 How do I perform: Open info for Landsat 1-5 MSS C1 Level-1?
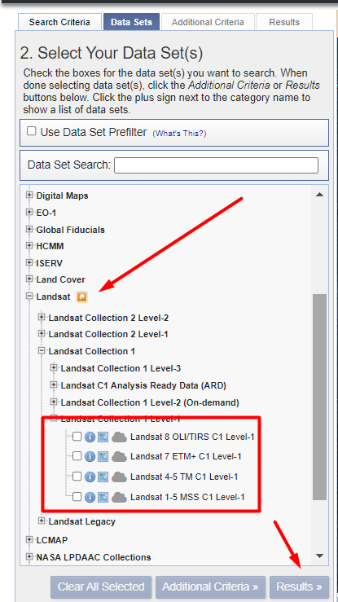coord(90,497)
